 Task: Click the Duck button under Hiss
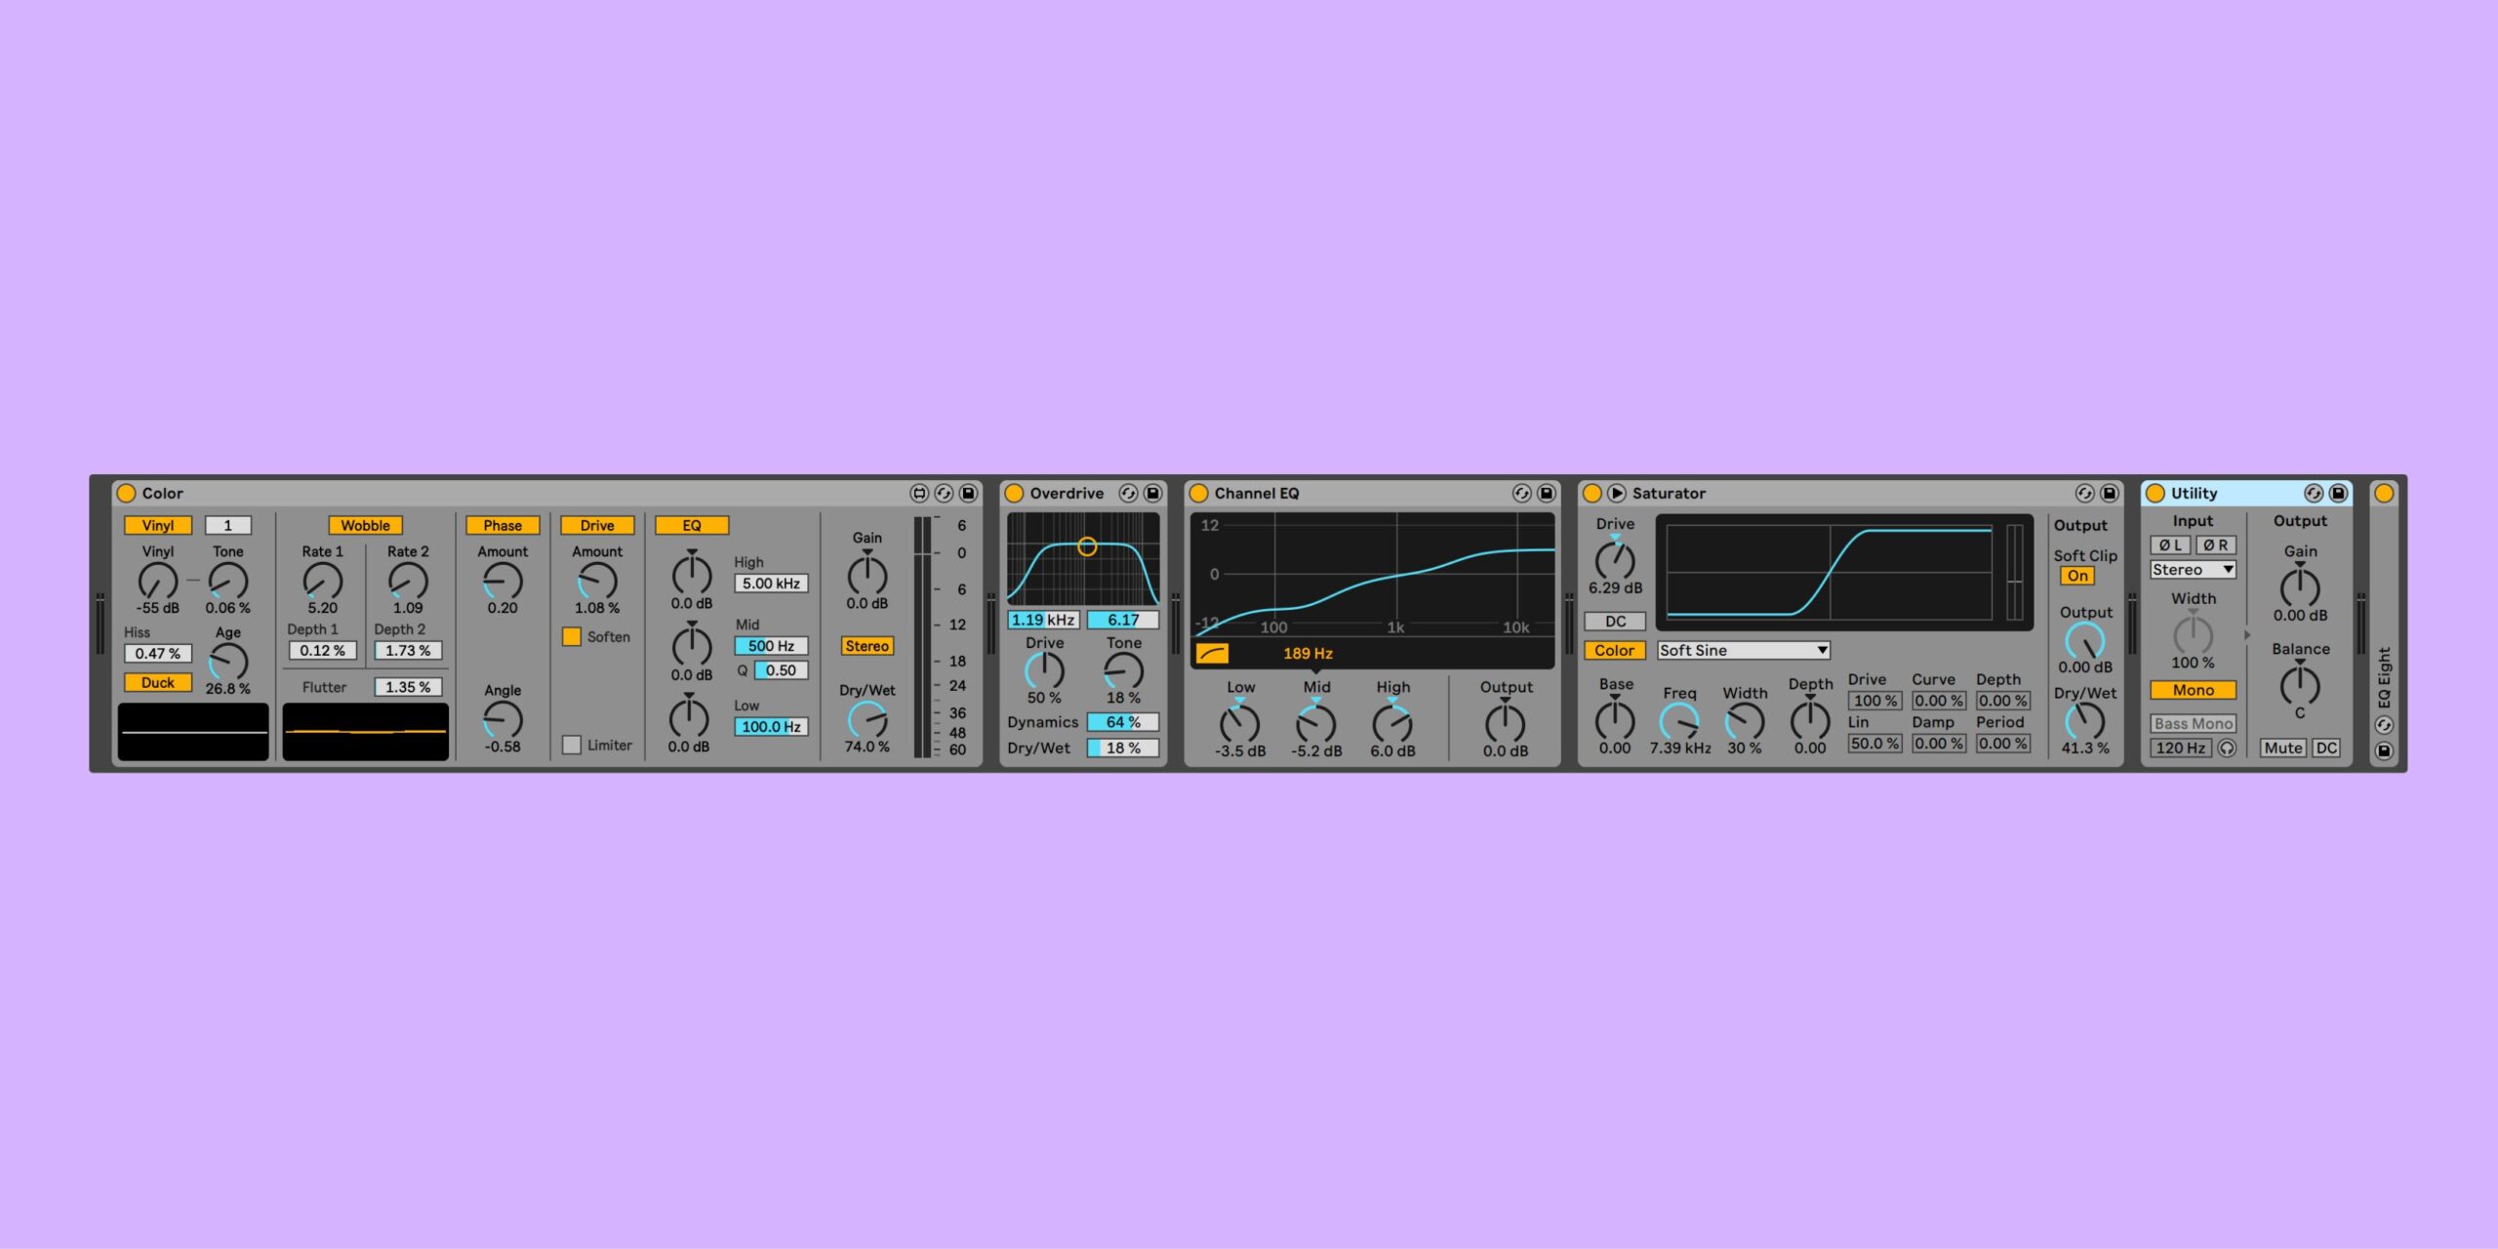pos(157,683)
